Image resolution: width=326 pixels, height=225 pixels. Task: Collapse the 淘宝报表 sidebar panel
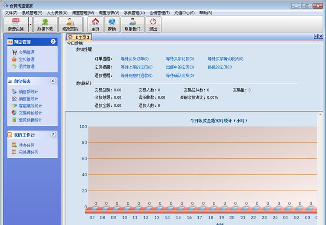pos(53,81)
